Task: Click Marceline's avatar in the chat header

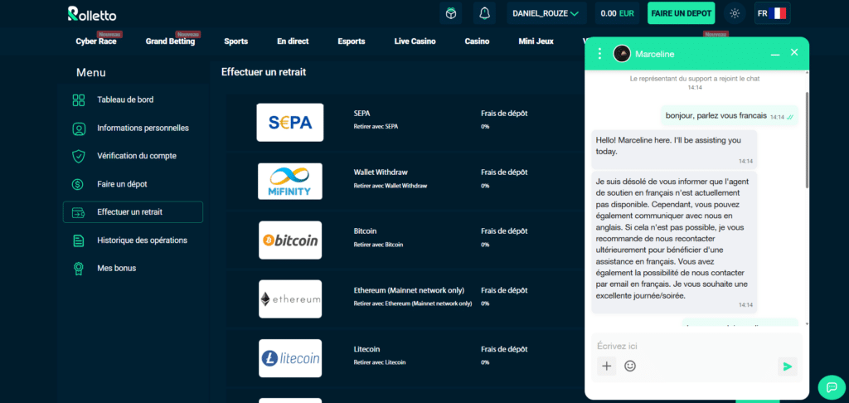Action: (622, 54)
